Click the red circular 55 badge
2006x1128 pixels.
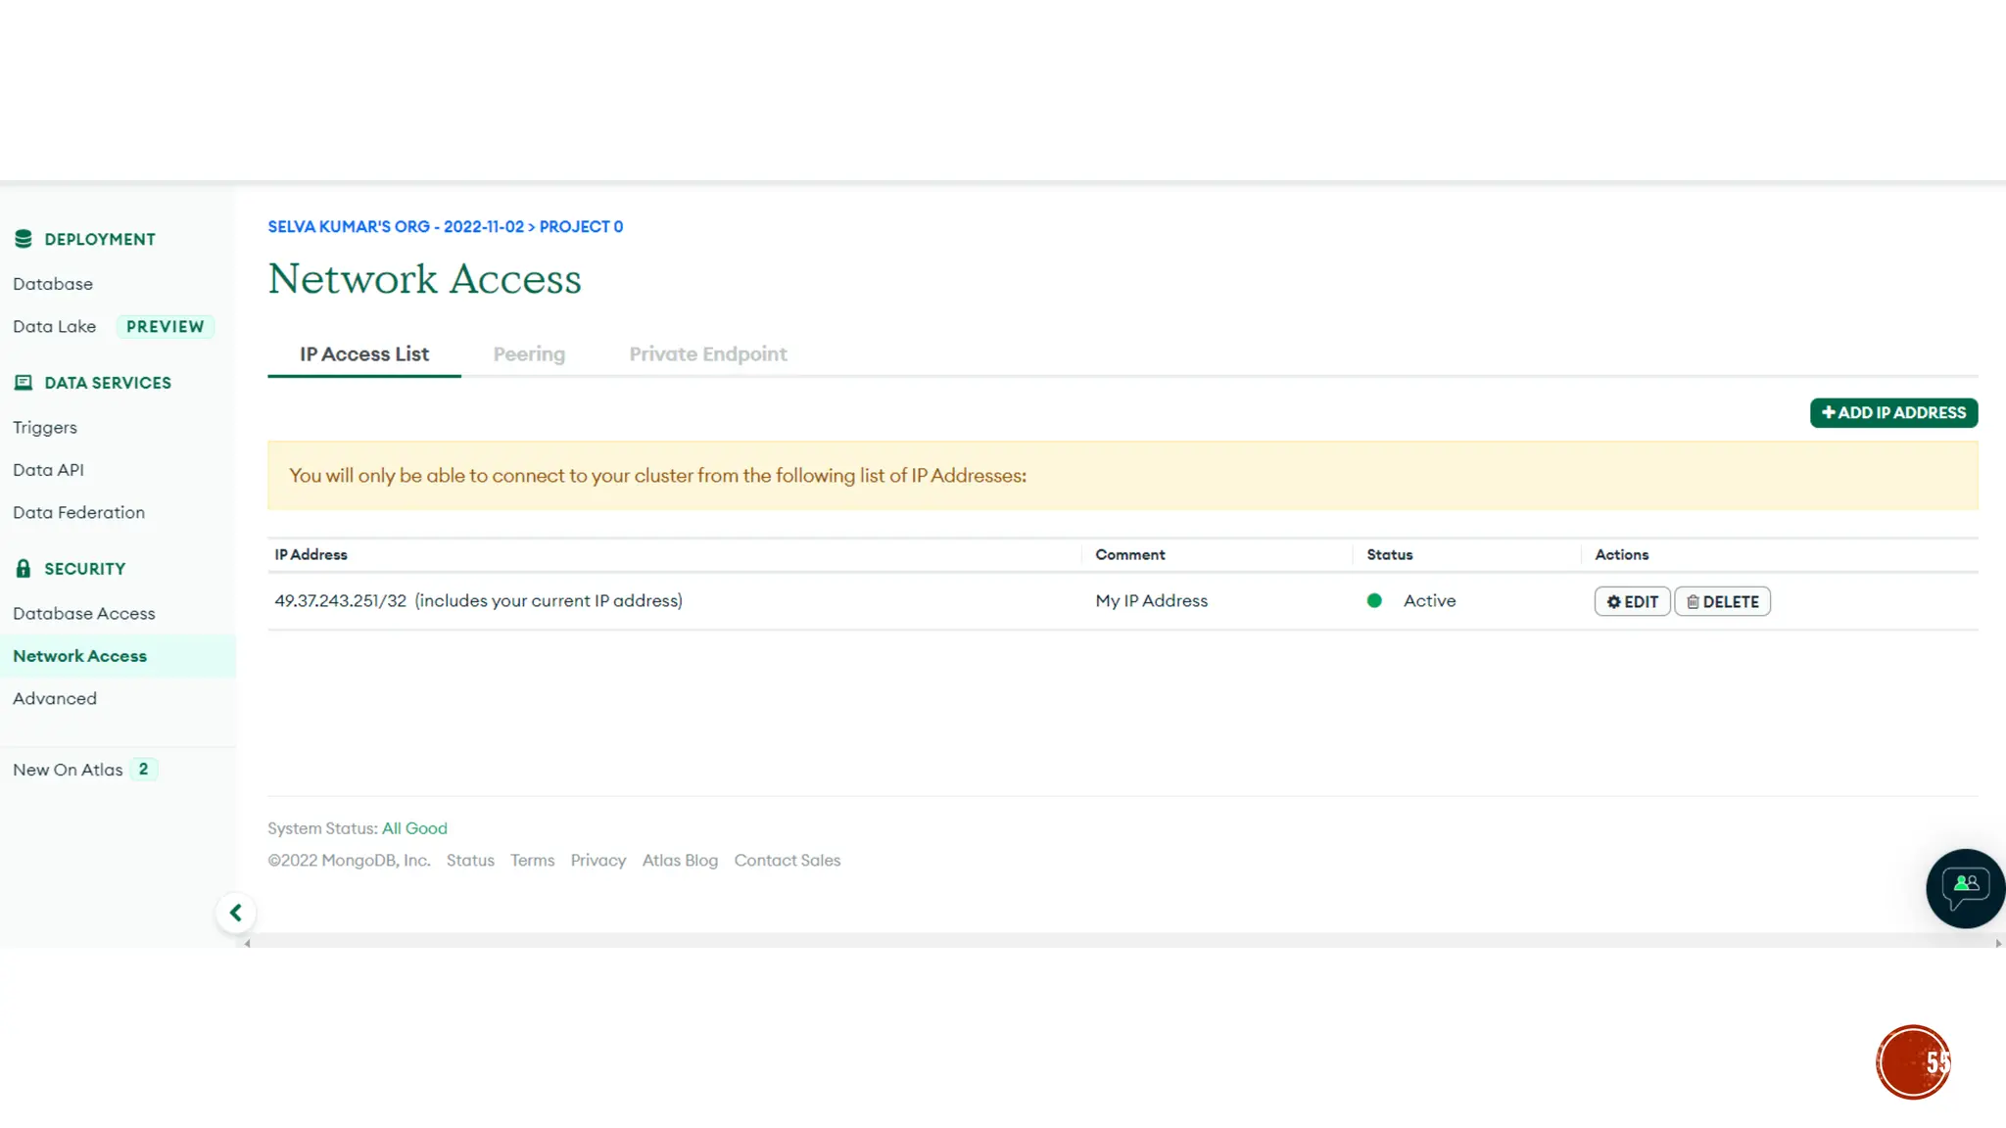1913,1062
